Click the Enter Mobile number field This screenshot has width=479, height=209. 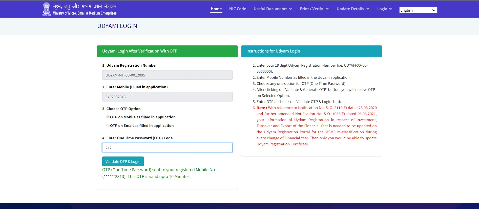tap(167, 97)
